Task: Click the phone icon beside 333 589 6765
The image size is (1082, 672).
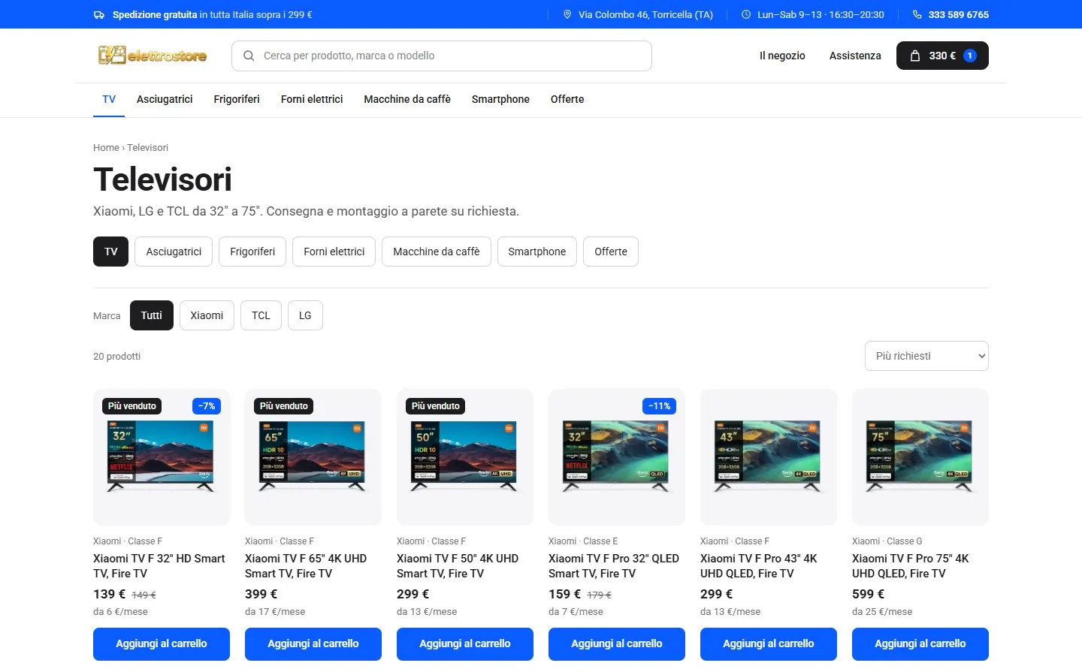Action: tap(917, 14)
